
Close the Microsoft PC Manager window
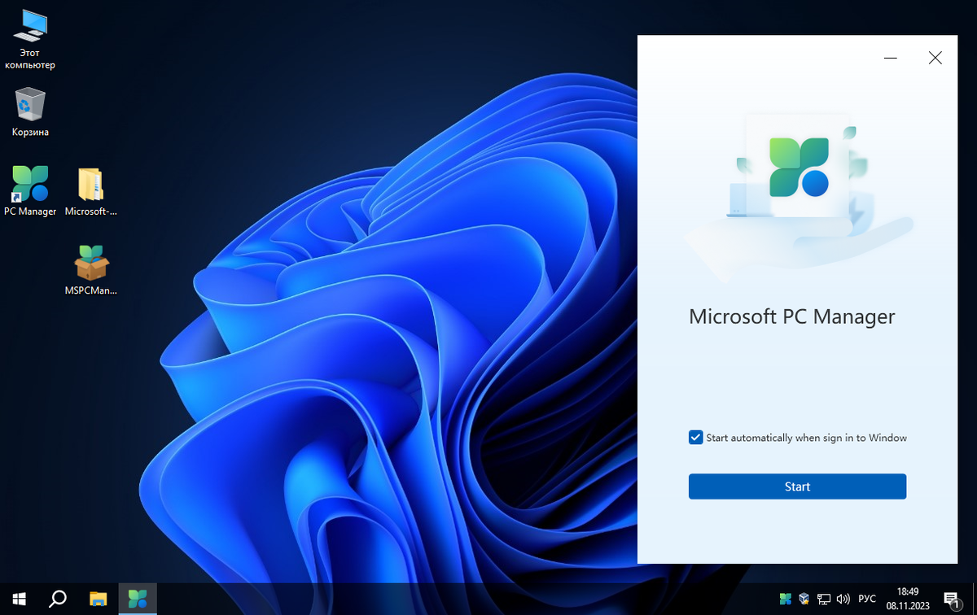935,58
